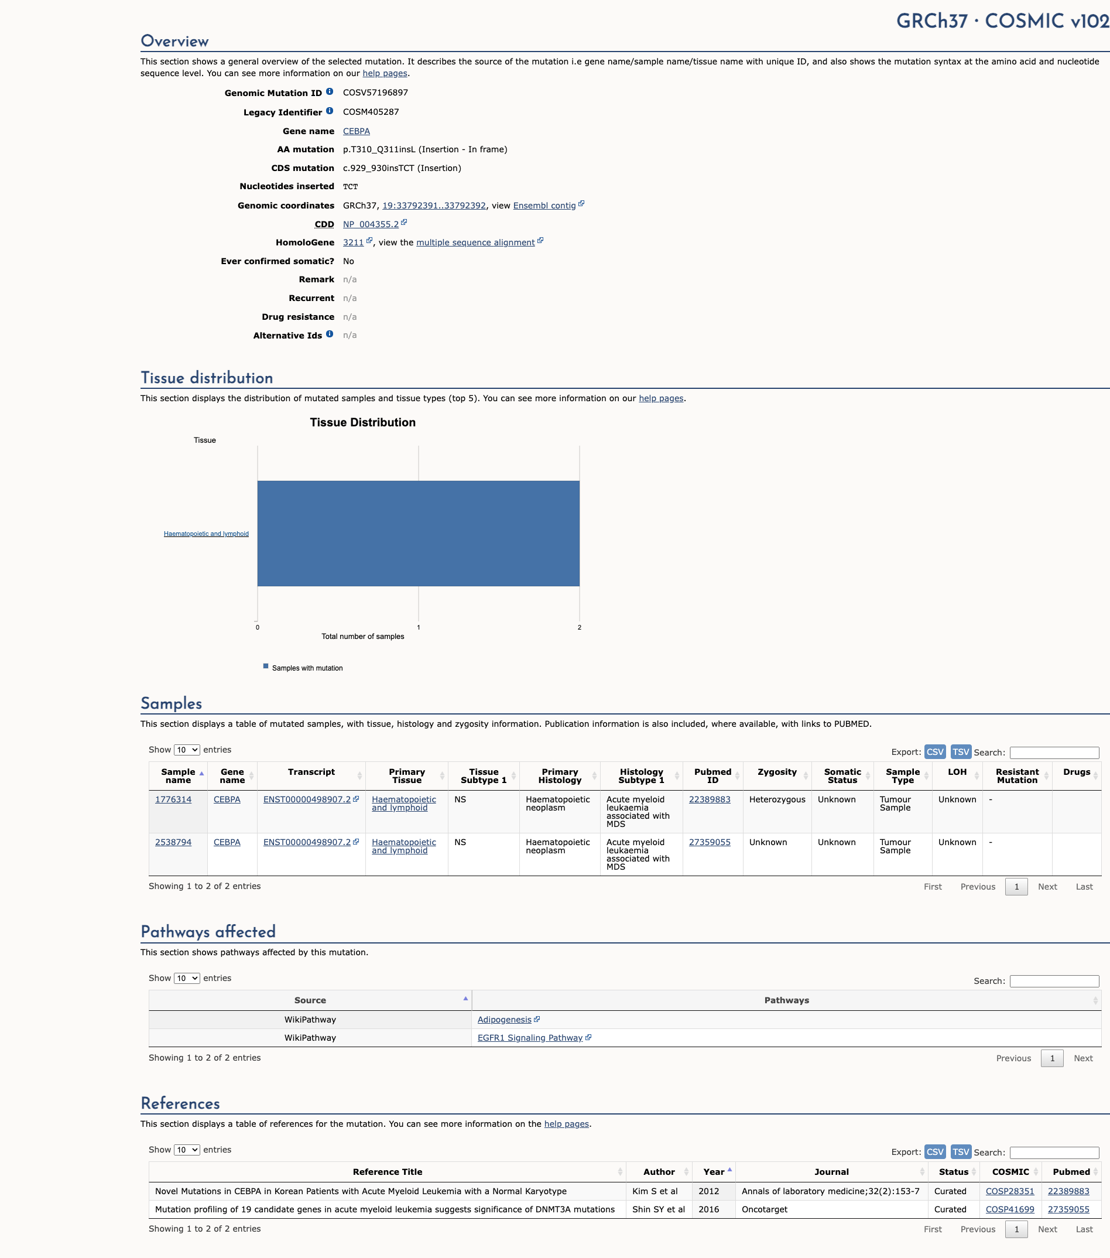Click external link icon beside EGFR1 Signaling Pathway
The height and width of the screenshot is (1258, 1110).
tap(588, 1037)
